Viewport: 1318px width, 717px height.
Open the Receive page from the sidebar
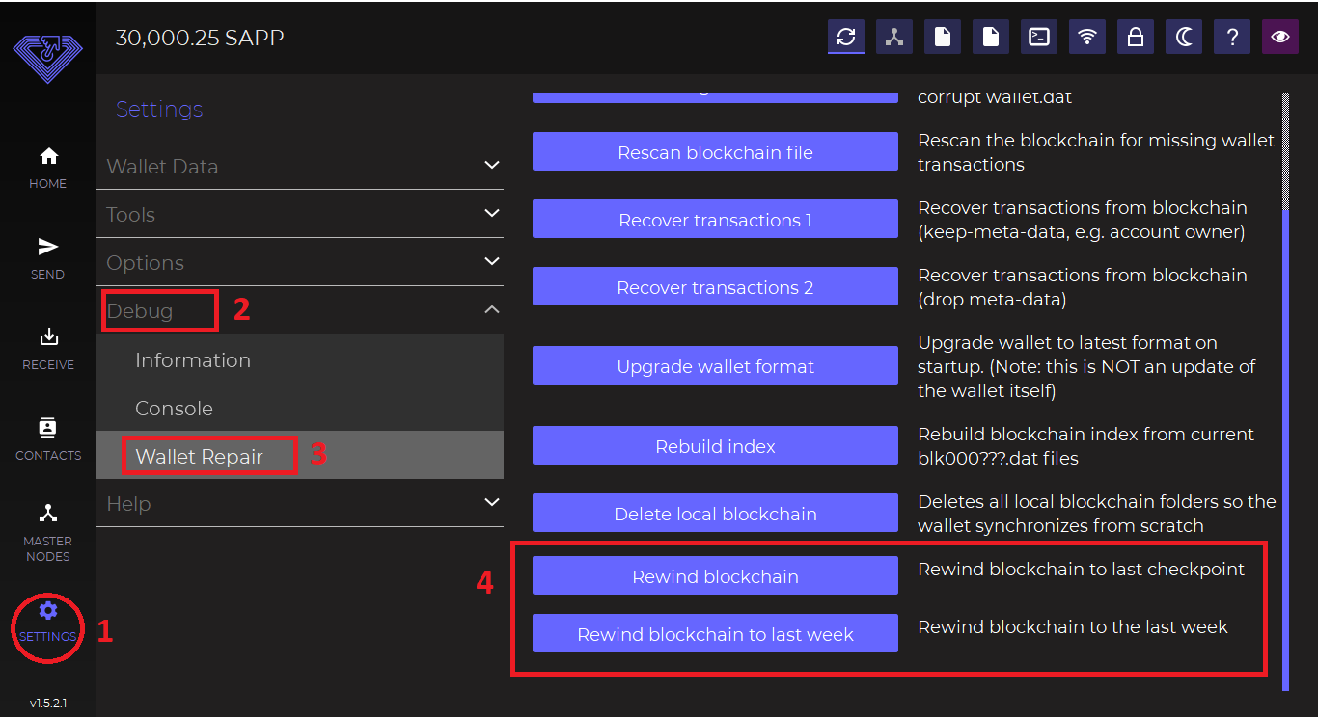click(x=47, y=348)
